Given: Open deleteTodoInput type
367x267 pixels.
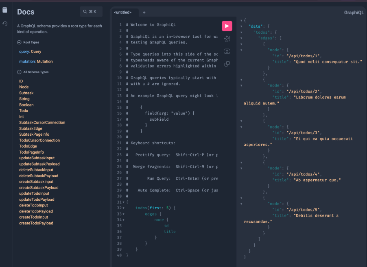Looking at the screenshot, I should point(33,205).
